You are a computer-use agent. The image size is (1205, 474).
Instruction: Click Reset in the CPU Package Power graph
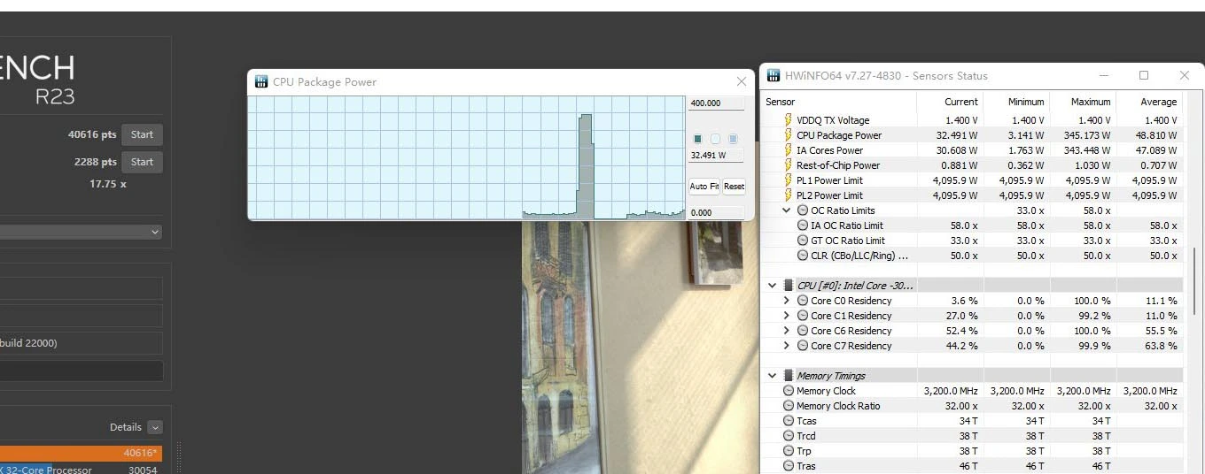click(734, 187)
